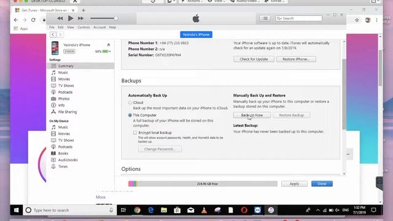Open the list view icon beside search
The height and width of the screenshot is (221, 393).
coord(265,18)
